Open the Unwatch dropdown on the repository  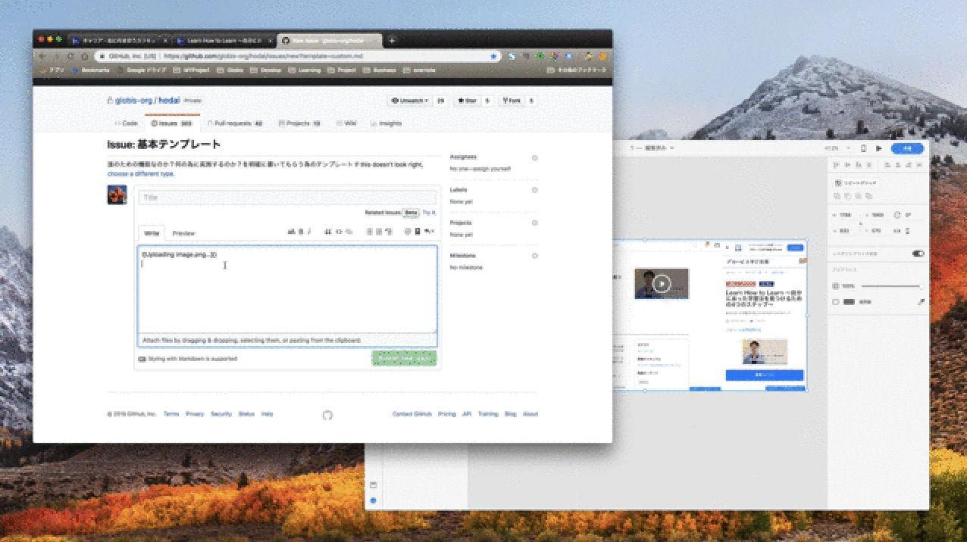click(x=409, y=101)
